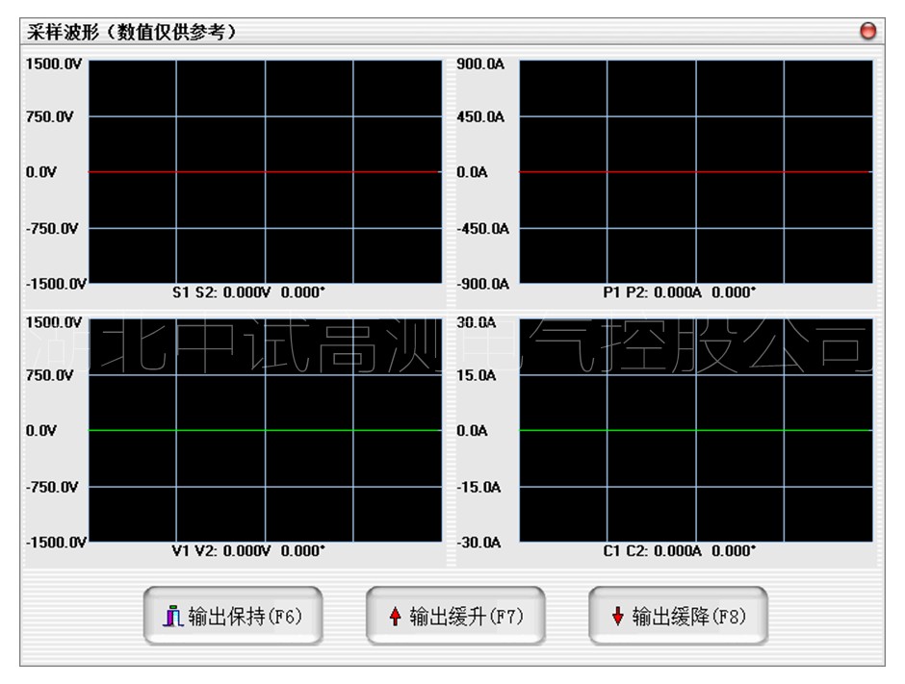905x684 pixels.
Task: Select the P1 P2 current waveform plot
Action: click(x=695, y=171)
